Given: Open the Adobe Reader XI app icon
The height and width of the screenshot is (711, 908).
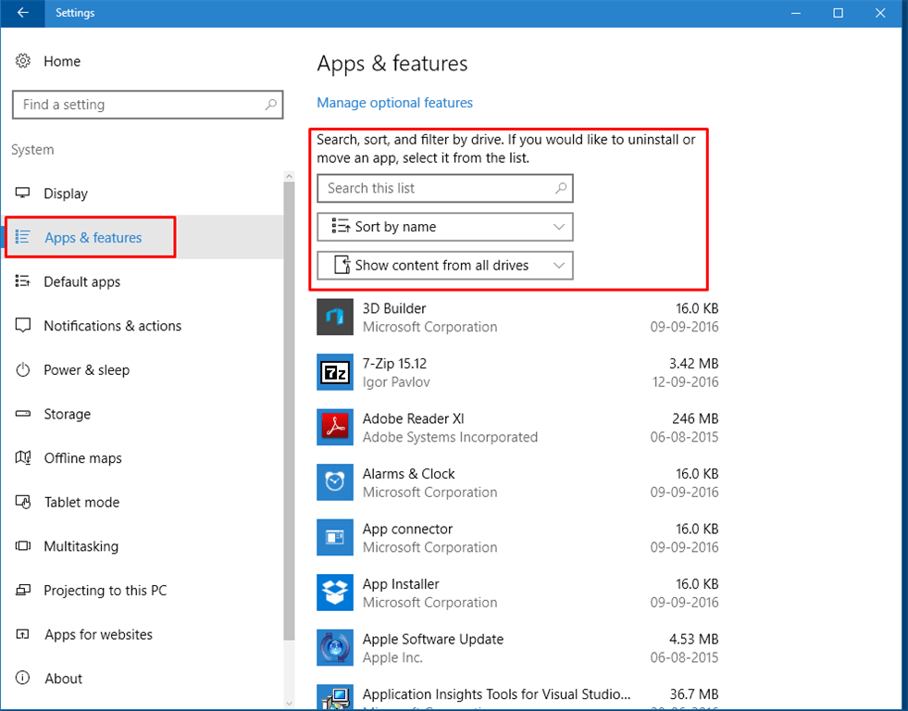Looking at the screenshot, I should tap(334, 427).
